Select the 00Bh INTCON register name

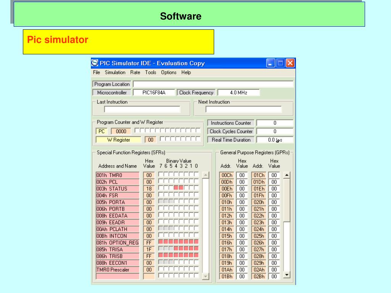tap(118, 236)
